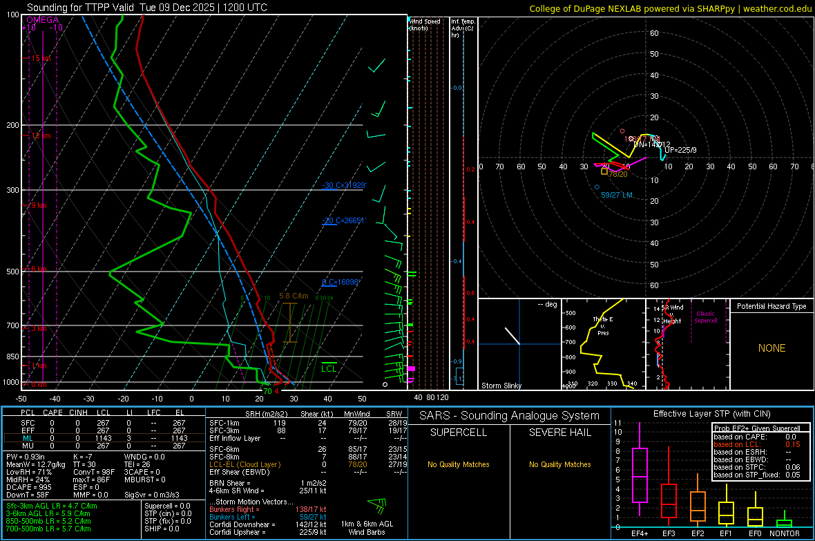The height and width of the screenshot is (541, 815).
Task: Click the SEVERE HAIL analogue column header
Action: click(x=559, y=433)
